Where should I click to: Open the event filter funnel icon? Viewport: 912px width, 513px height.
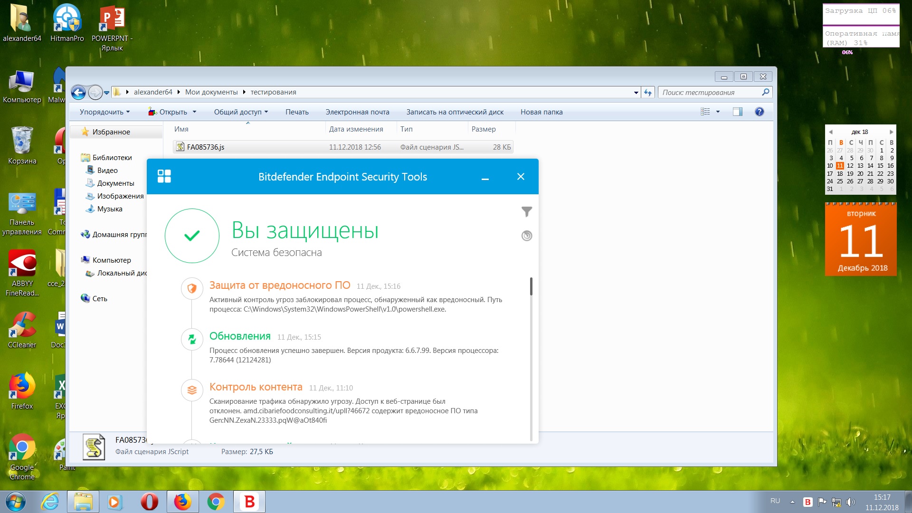point(526,212)
